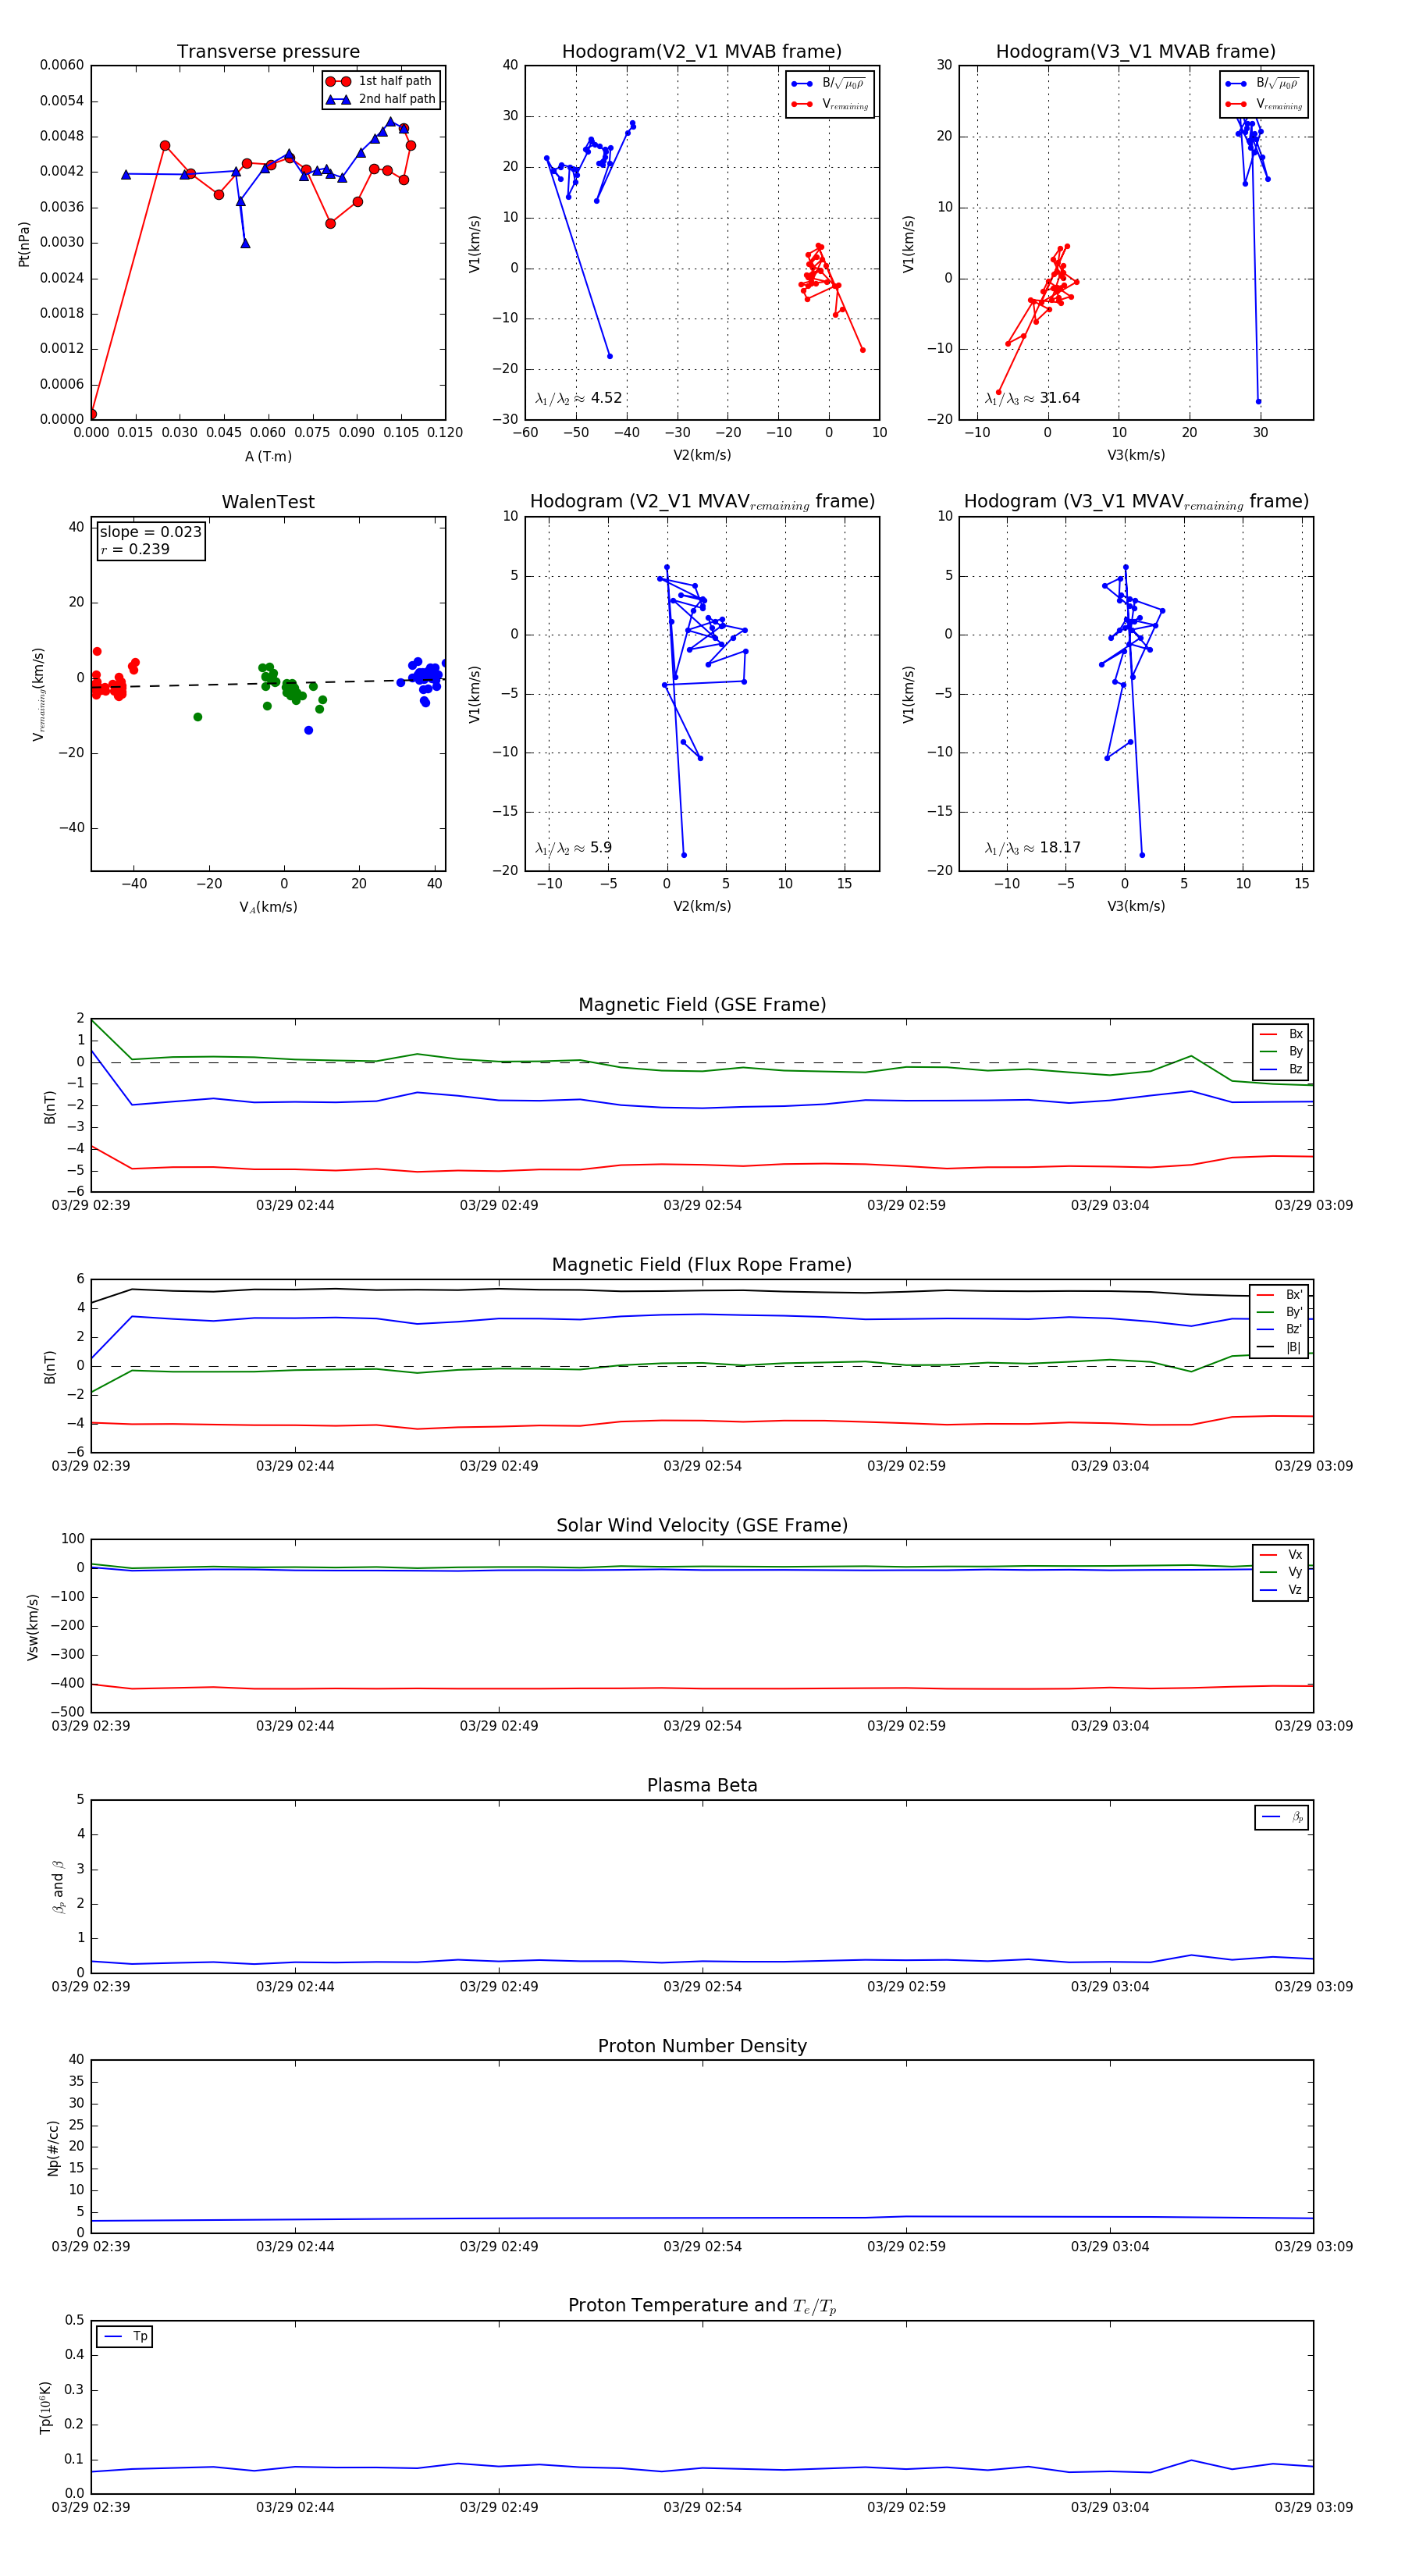Select the "Tp" legend entry
The width and height of the screenshot is (1405, 2576).
click(x=125, y=2336)
